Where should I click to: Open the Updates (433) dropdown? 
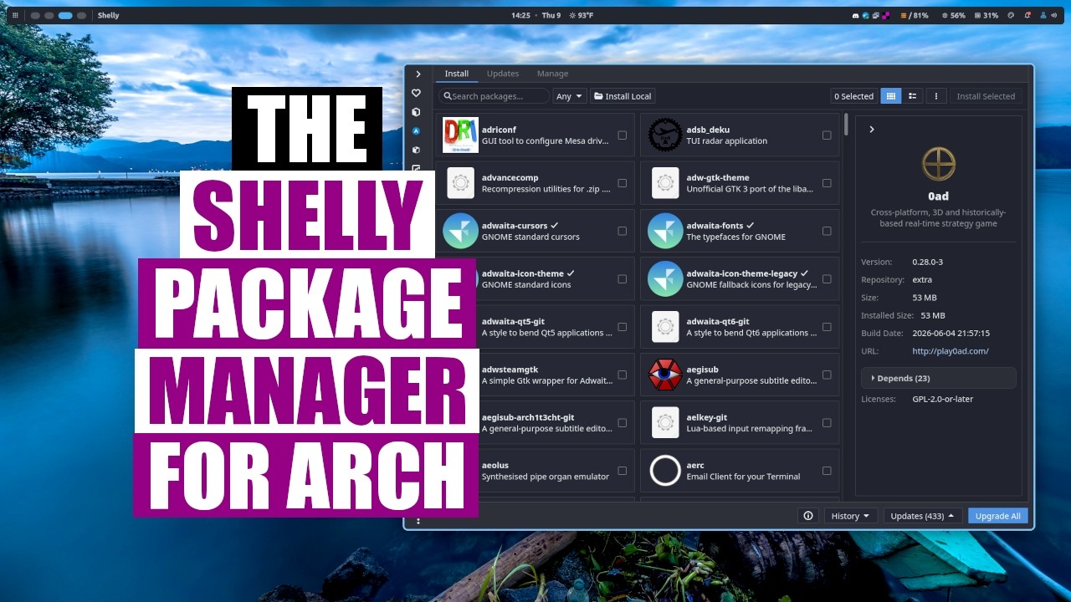[x=923, y=516]
